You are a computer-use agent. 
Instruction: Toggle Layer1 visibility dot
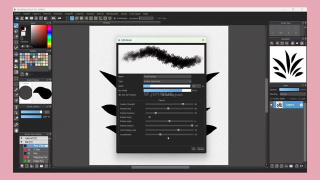coord(271,105)
